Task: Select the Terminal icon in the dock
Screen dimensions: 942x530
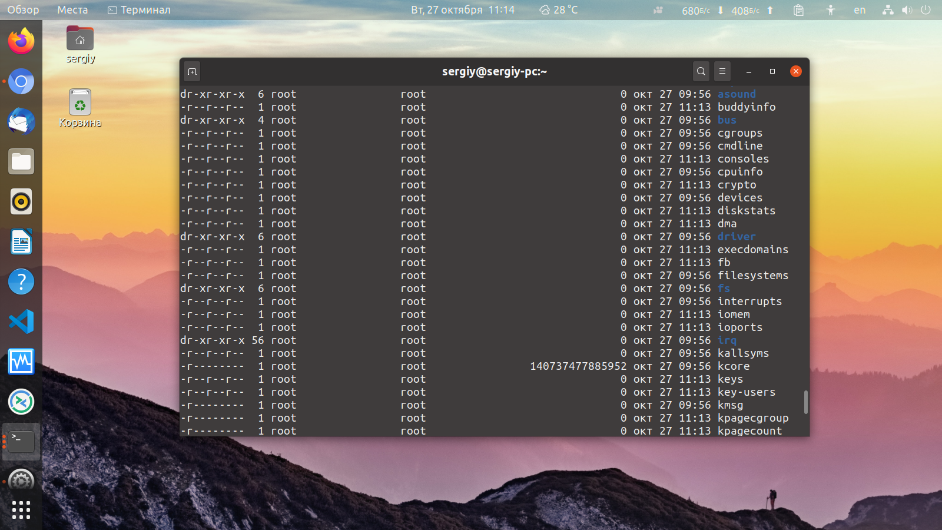Action: point(21,442)
